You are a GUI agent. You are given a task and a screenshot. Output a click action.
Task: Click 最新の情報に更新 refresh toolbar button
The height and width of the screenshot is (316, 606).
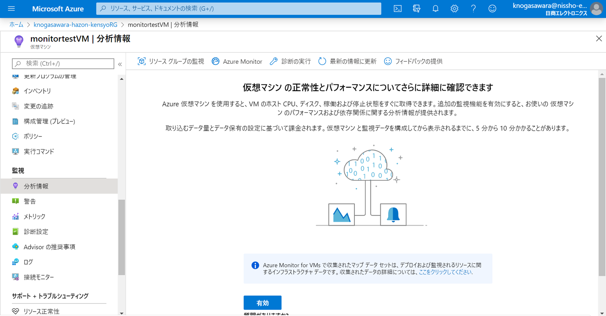click(347, 61)
